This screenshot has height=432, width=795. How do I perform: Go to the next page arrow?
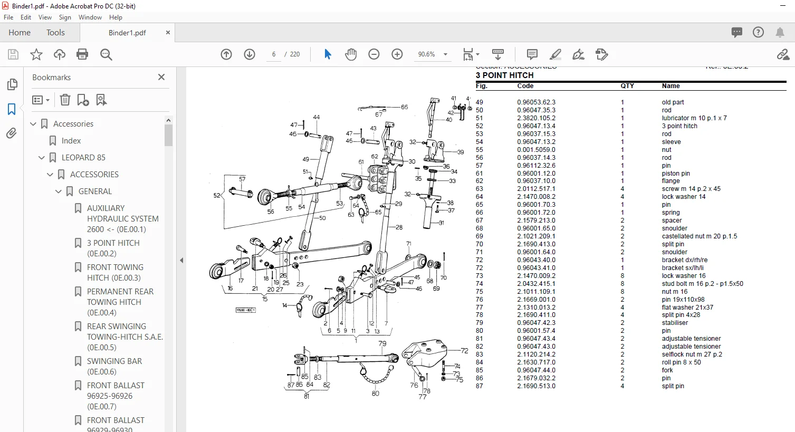click(x=250, y=54)
